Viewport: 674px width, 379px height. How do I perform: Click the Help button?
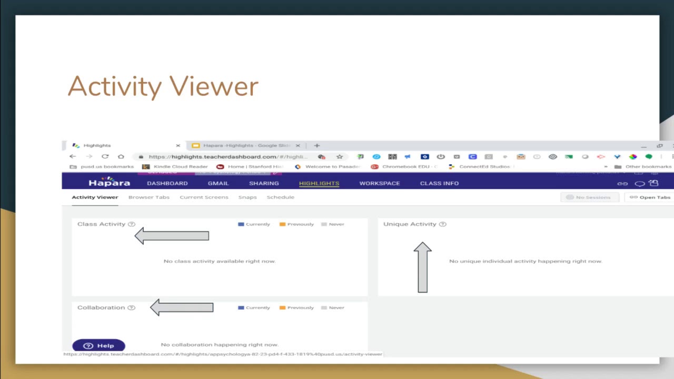point(98,346)
